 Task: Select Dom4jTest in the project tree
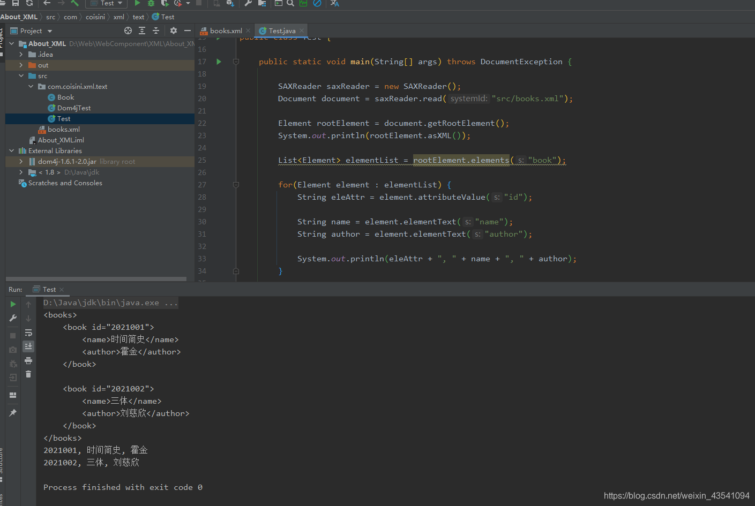pos(74,108)
